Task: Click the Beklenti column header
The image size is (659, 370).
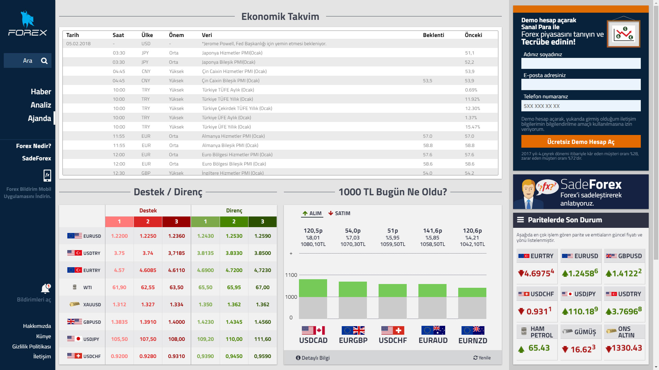Action: tap(433, 35)
